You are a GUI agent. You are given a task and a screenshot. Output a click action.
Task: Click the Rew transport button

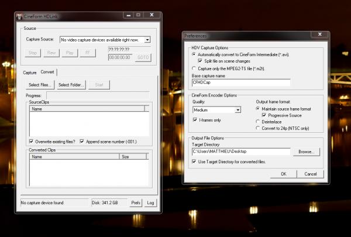coord(51,53)
